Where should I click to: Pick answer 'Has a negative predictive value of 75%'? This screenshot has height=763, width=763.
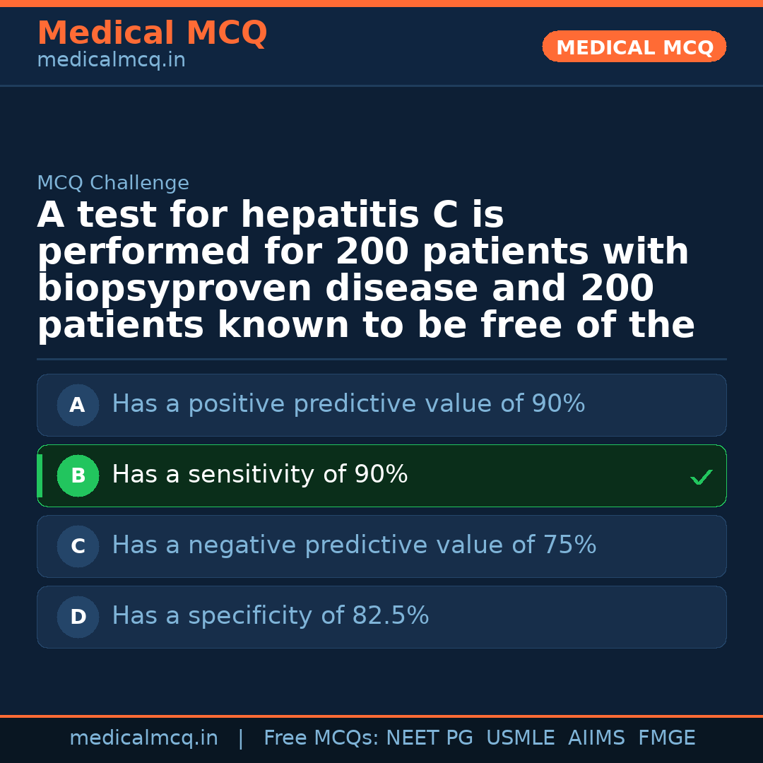(x=354, y=545)
